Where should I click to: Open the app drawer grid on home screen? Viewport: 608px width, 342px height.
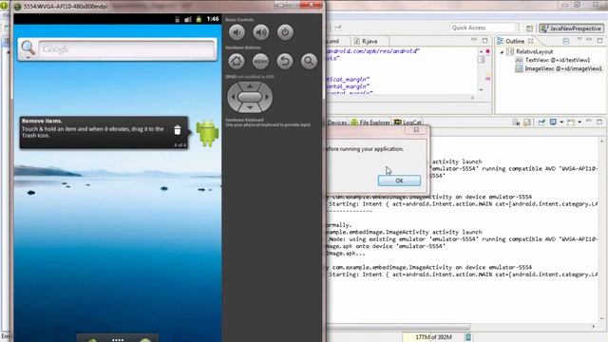(x=118, y=340)
